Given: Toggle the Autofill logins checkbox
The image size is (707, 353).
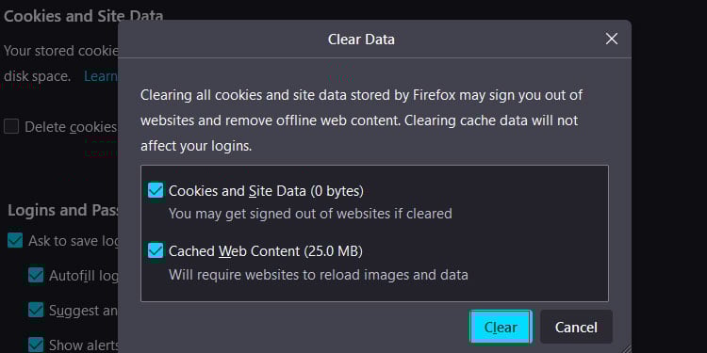Looking at the screenshot, I should (x=36, y=275).
